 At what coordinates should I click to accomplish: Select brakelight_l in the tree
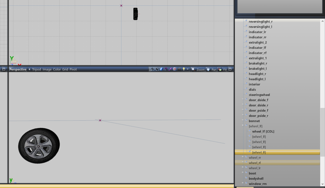click(258, 69)
